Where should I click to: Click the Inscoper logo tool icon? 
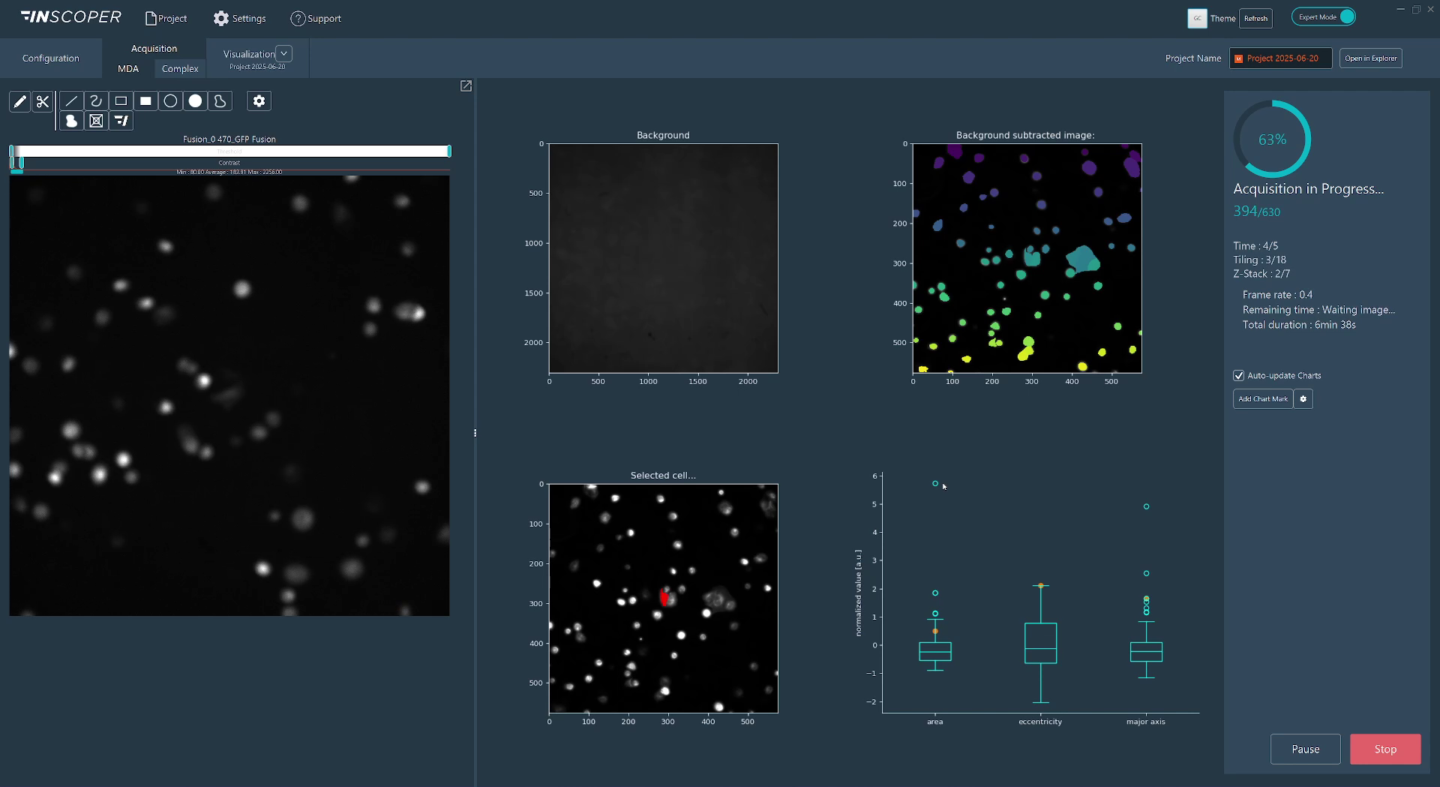(121, 121)
